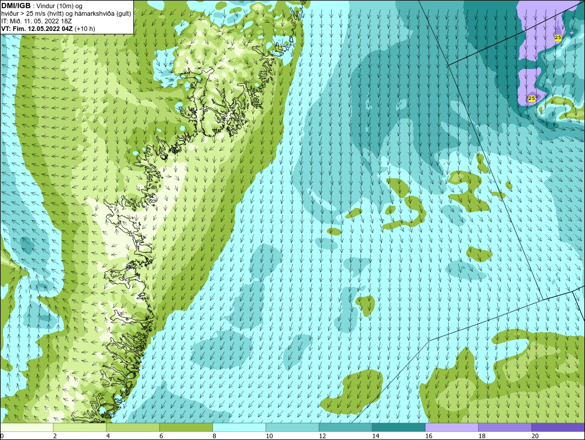Click the legend label 6
585x440 pixels.
pos(161,436)
